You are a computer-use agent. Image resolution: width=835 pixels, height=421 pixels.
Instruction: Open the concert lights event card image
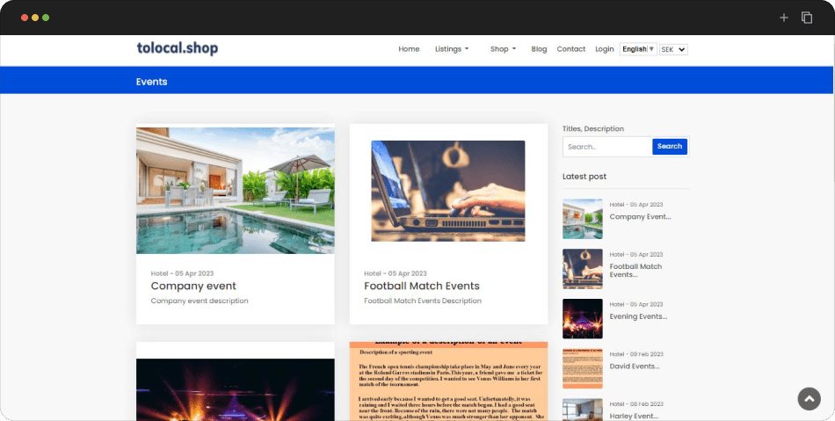point(236,389)
